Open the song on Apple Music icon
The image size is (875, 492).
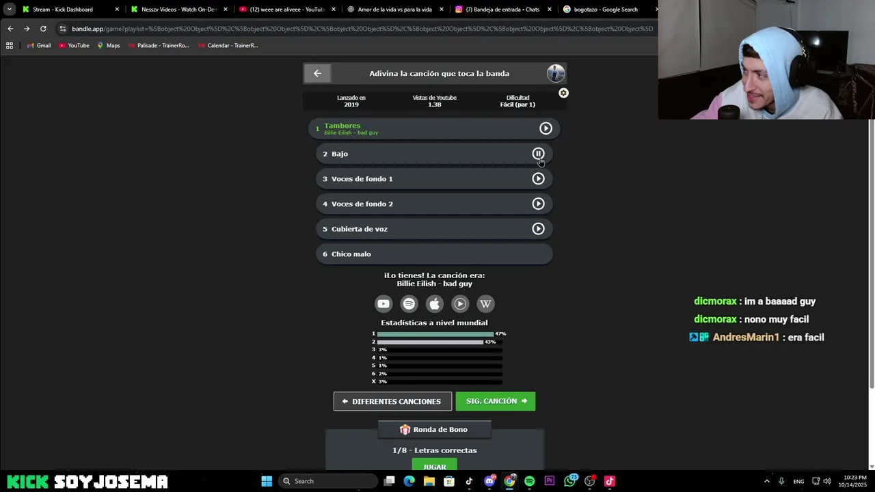434,304
